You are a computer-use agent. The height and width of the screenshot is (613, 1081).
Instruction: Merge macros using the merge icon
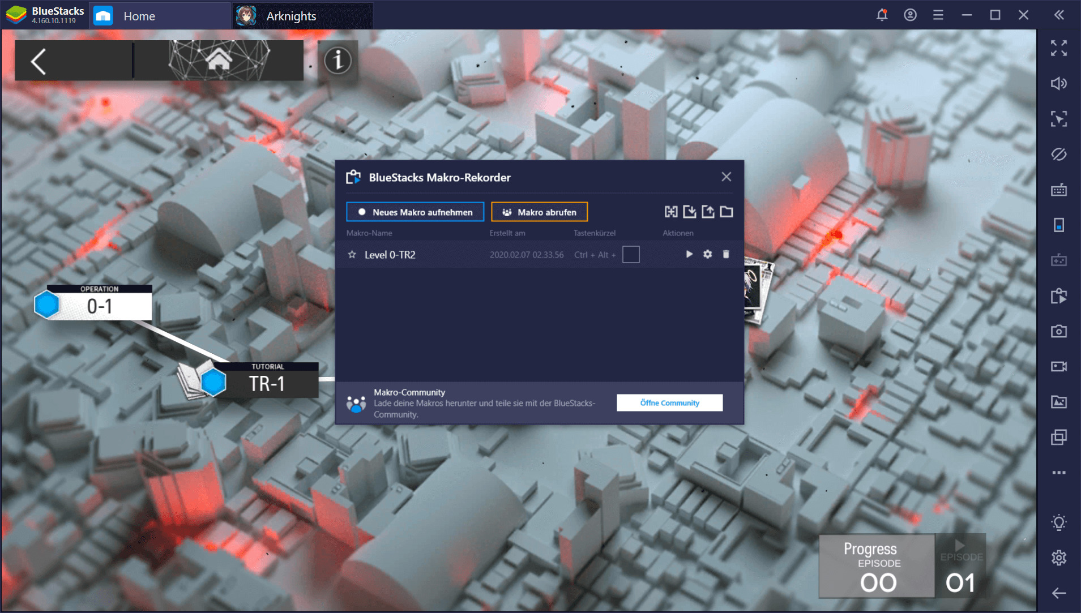coord(671,212)
